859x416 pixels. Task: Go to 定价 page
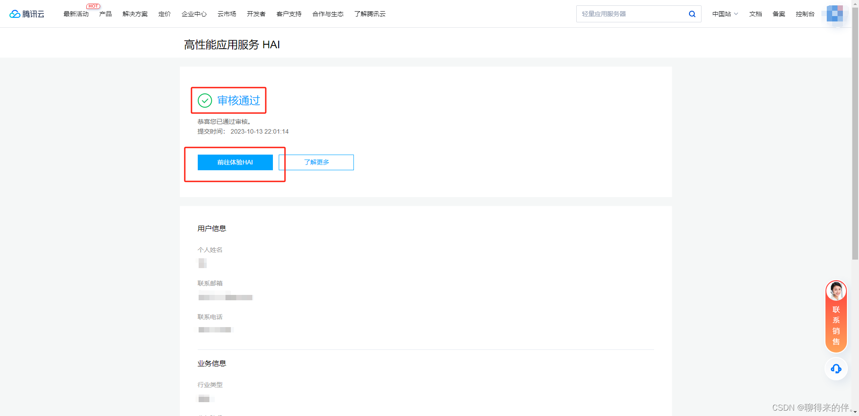click(x=165, y=14)
